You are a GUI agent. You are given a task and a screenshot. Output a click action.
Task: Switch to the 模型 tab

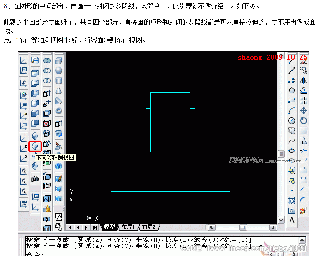109,227
